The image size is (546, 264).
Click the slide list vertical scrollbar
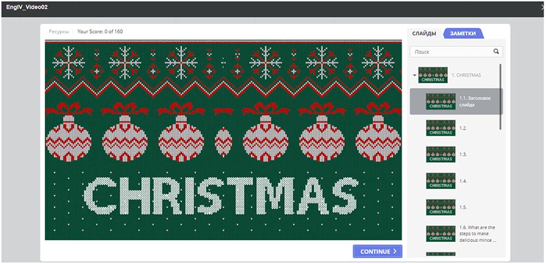501,96
